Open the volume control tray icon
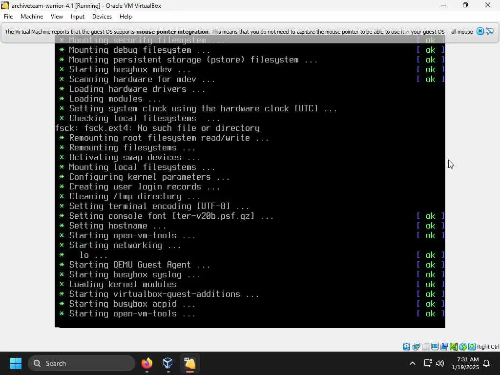Viewport: 500px width, 375px height. pos(440,363)
